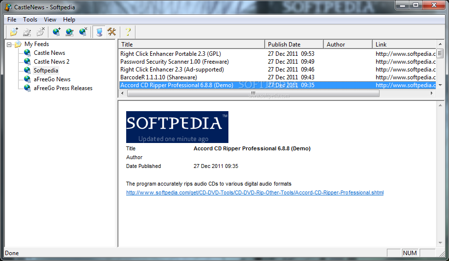449x261 pixels.
Task: Click the article list horizontal scrollbar thumb
Action: coord(253,93)
